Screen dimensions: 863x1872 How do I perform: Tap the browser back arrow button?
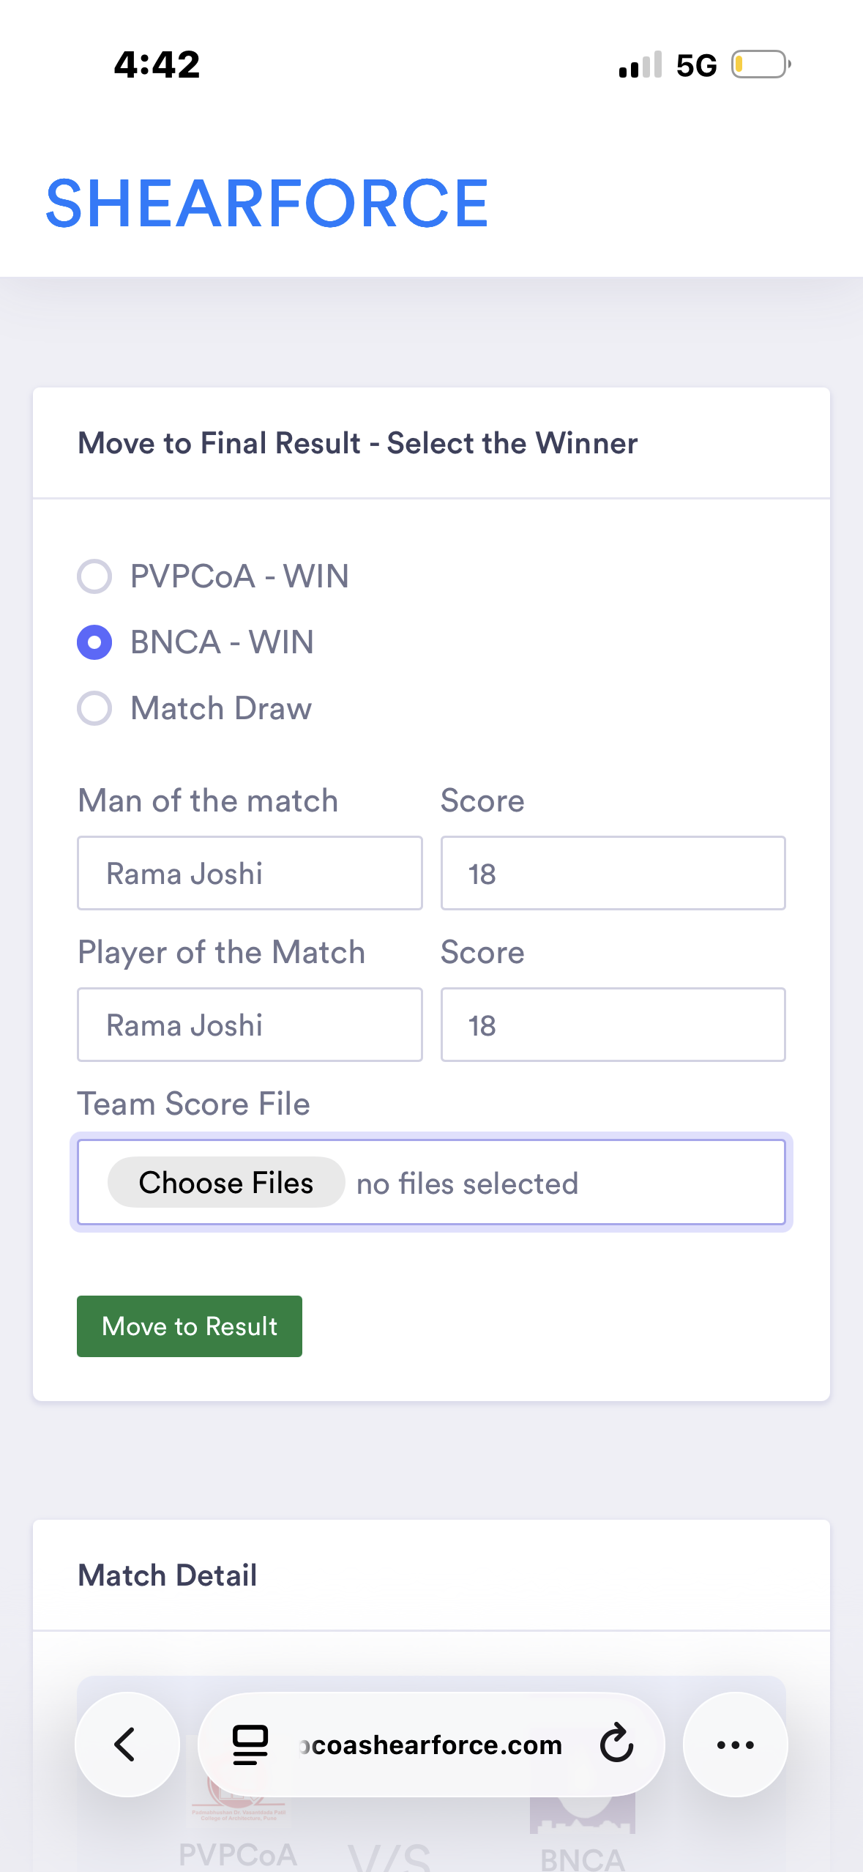[126, 1744]
